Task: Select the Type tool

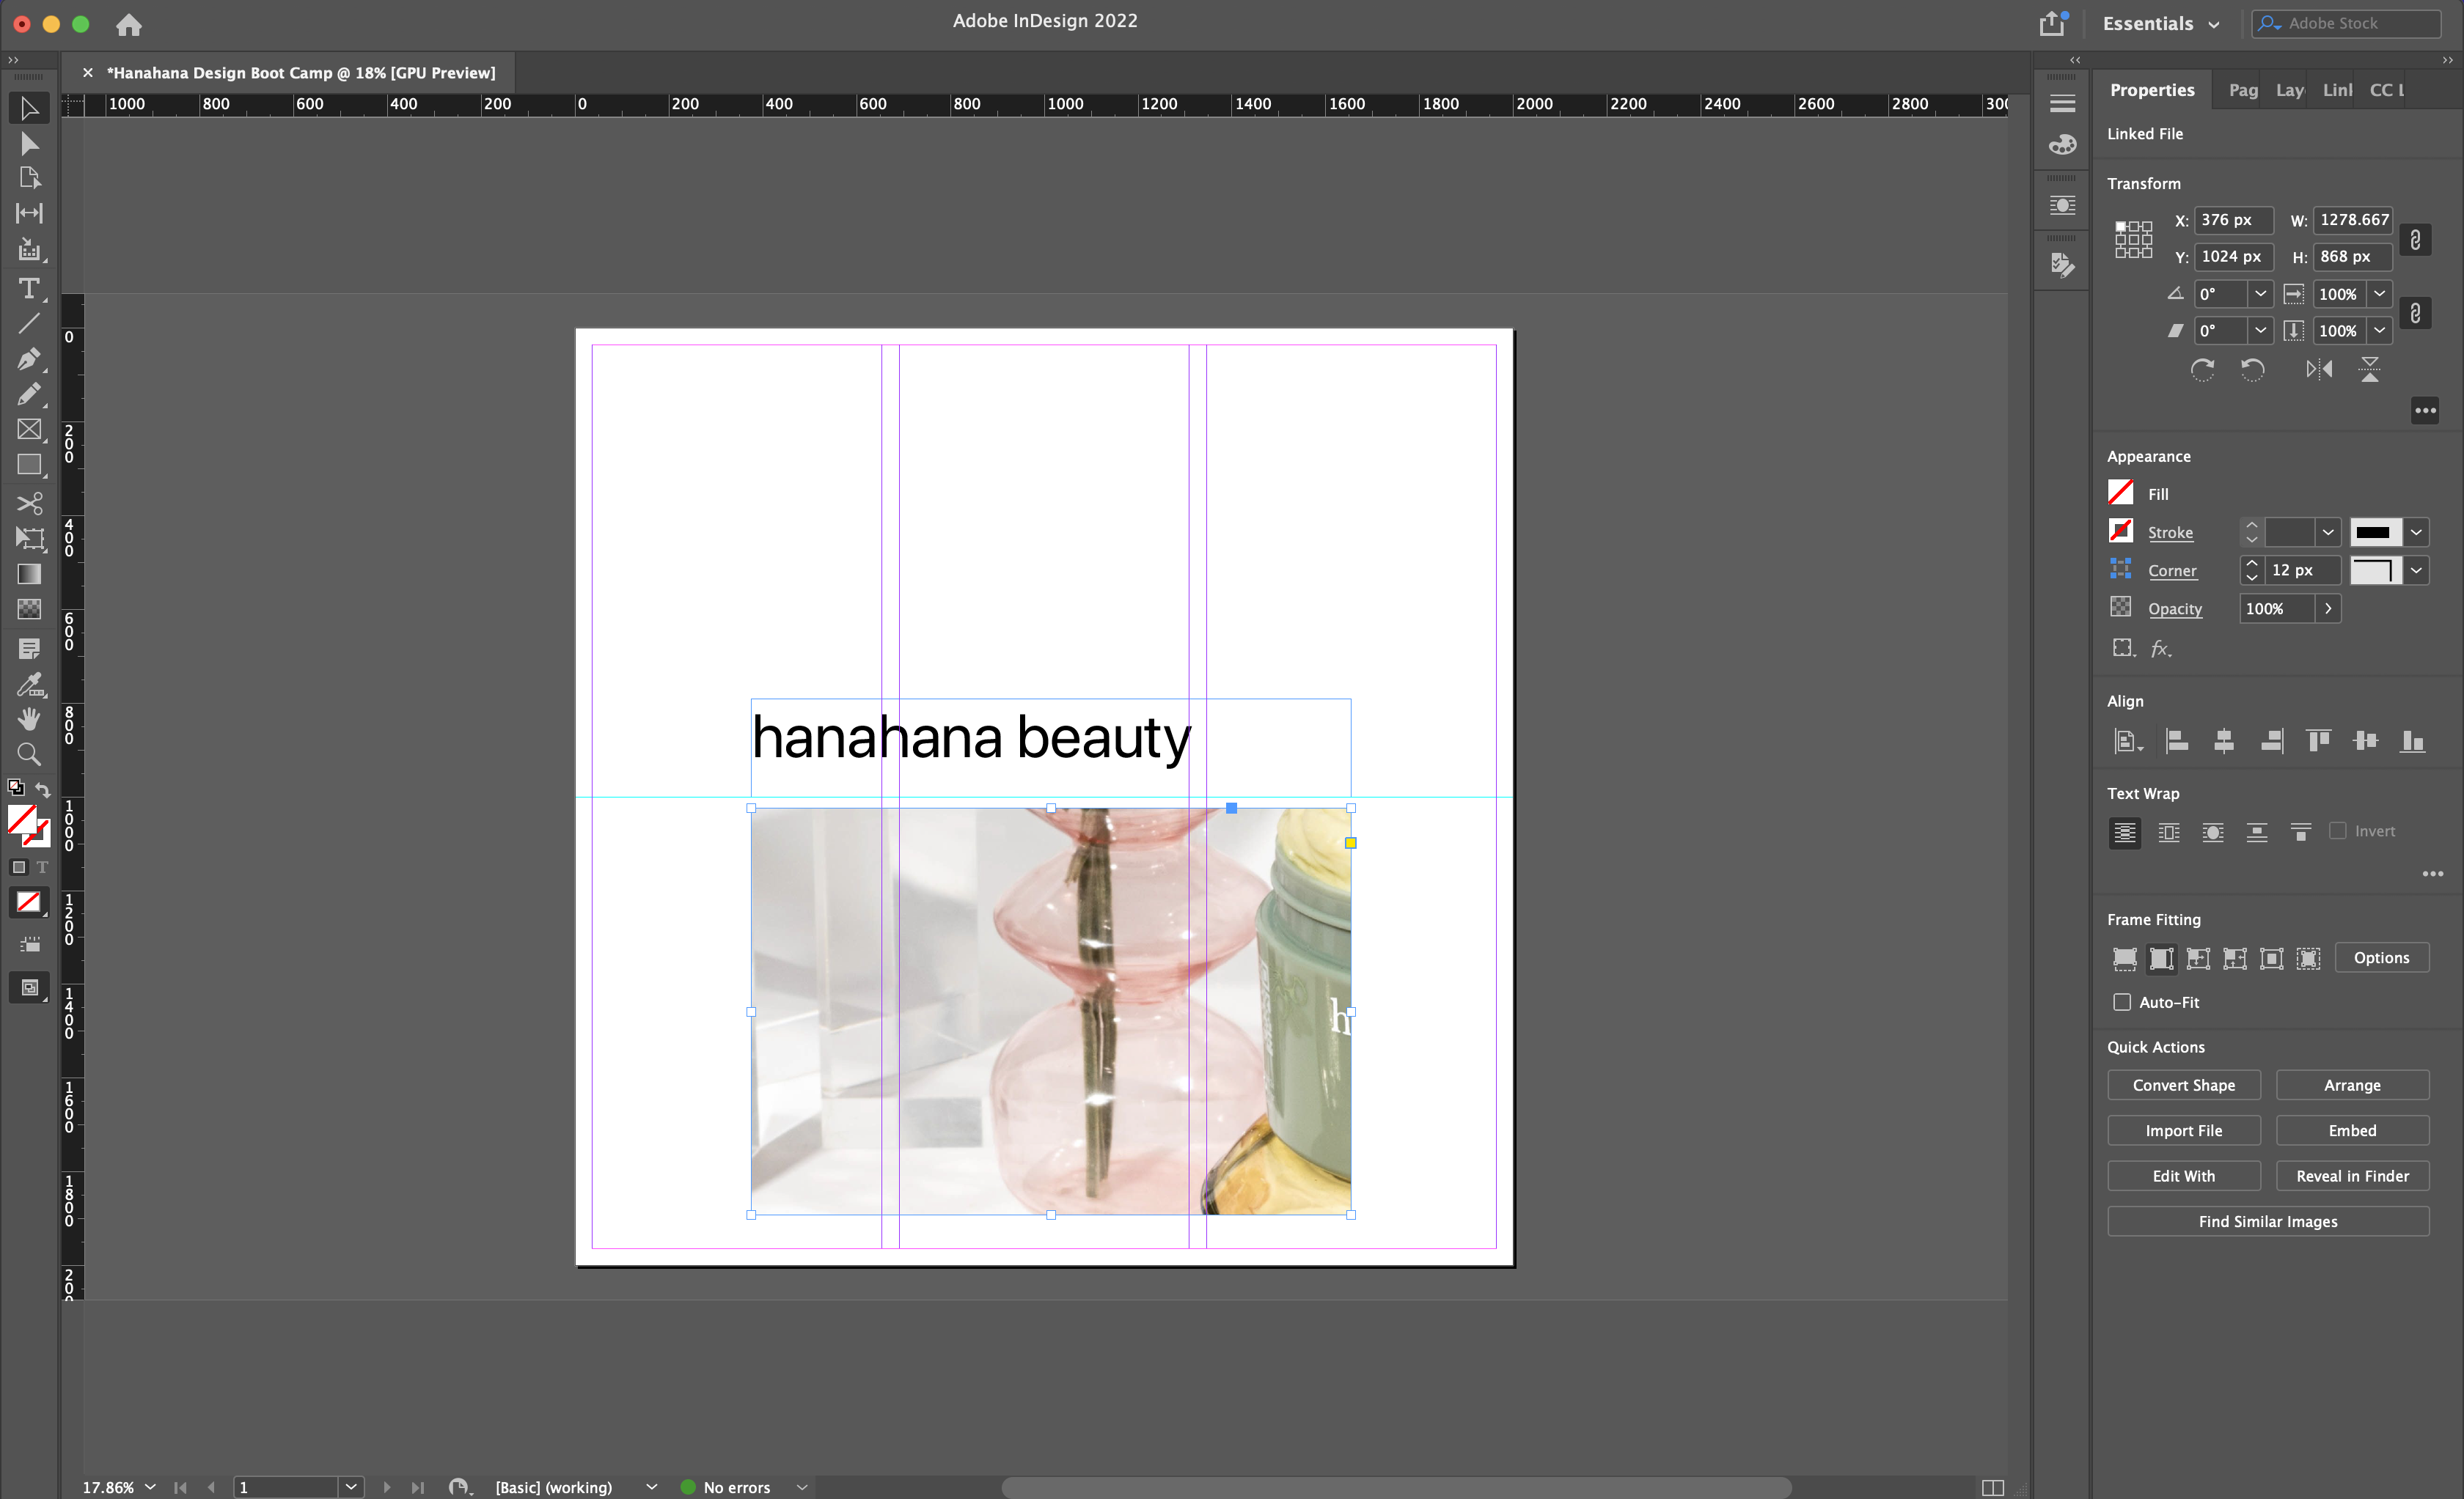Action: 29,289
